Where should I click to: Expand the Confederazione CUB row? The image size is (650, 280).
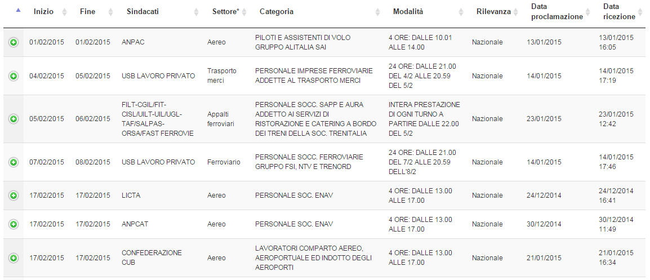click(14, 258)
